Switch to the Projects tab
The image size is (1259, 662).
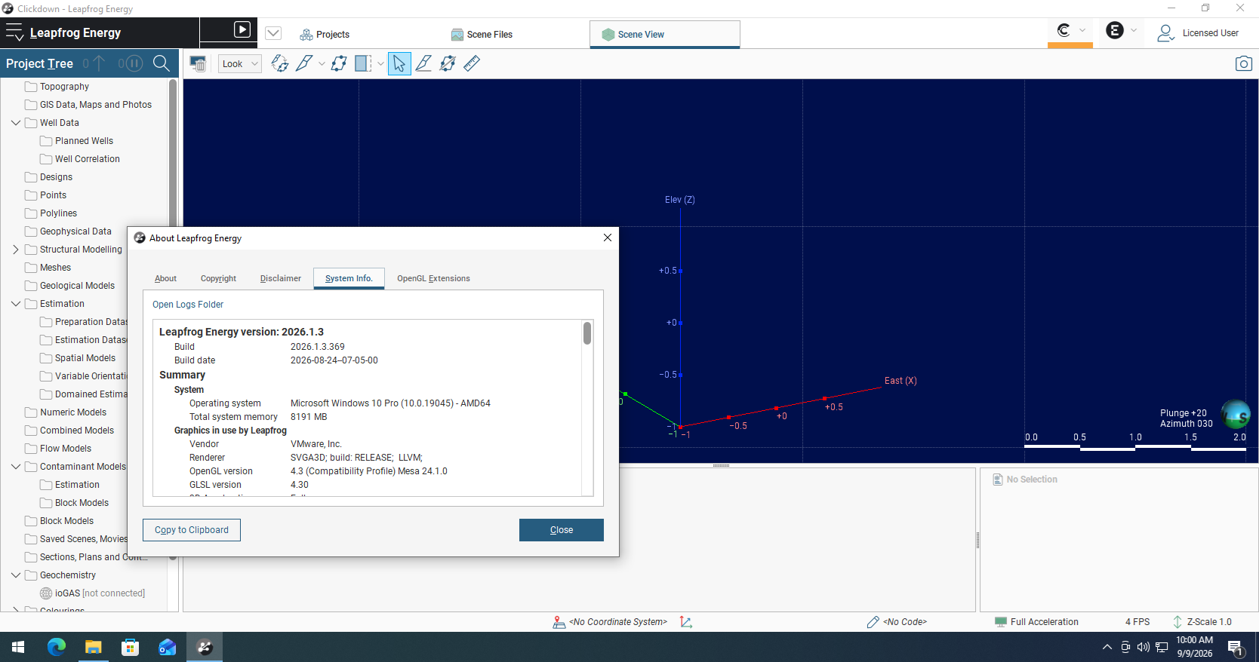tap(325, 34)
